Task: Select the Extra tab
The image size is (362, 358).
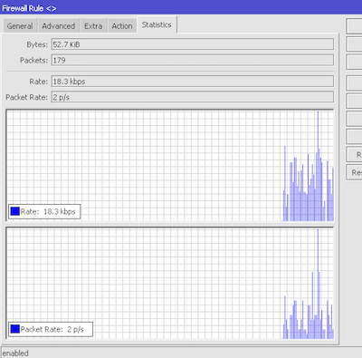Action: coord(93,26)
